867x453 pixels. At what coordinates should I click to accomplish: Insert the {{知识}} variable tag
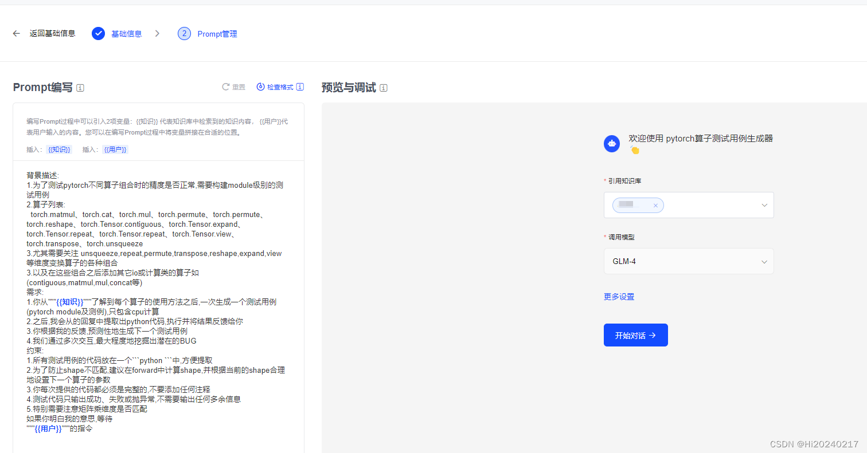point(59,149)
